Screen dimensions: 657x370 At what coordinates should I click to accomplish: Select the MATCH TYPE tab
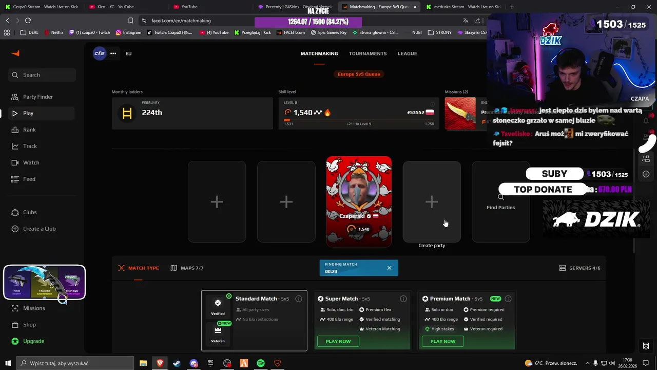pos(139,268)
